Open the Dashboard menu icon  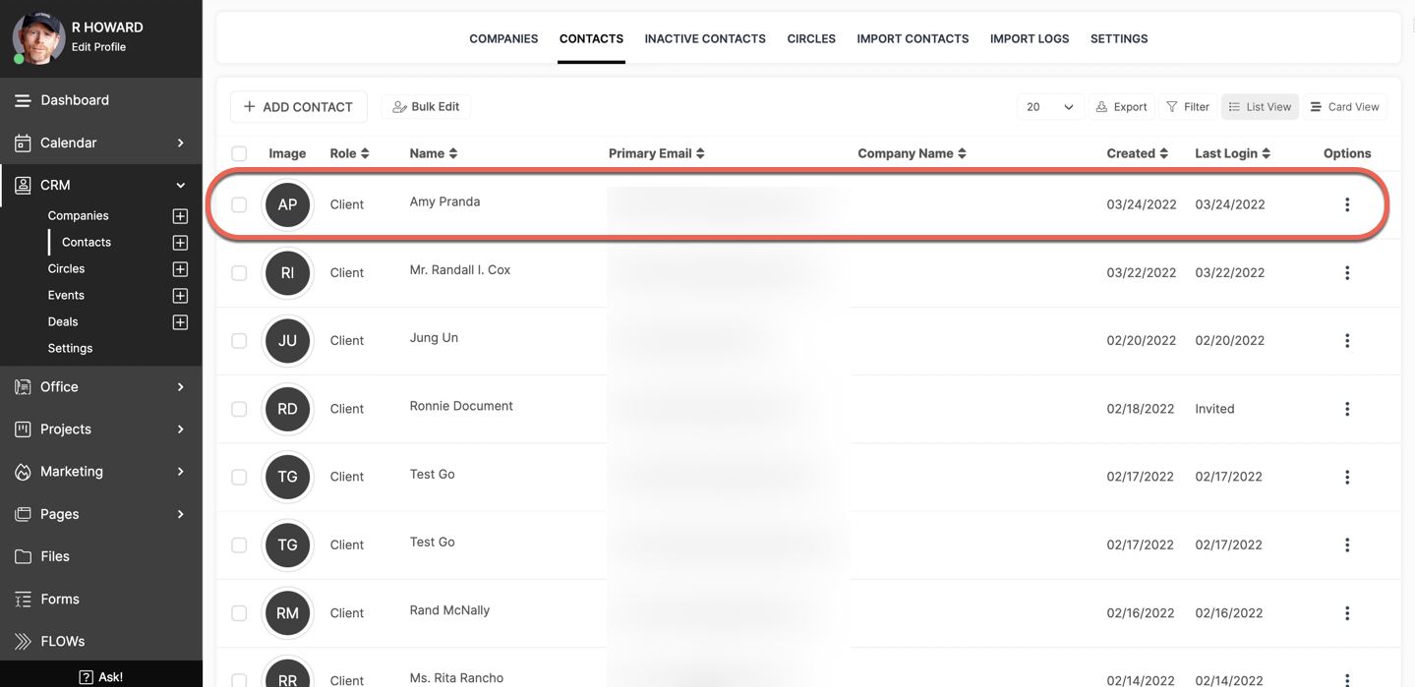pos(23,100)
